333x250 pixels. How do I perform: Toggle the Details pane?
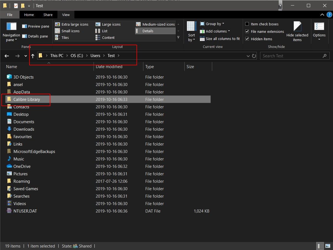point(35,36)
